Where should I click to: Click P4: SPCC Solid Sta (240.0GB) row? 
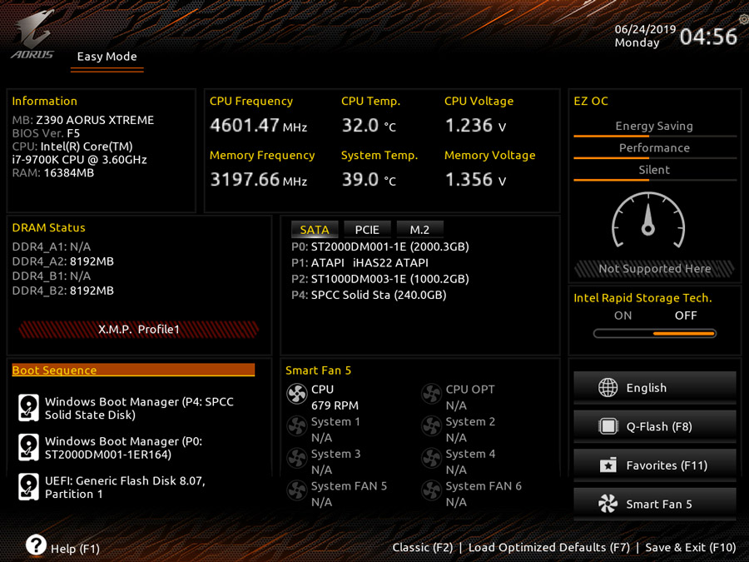click(369, 295)
